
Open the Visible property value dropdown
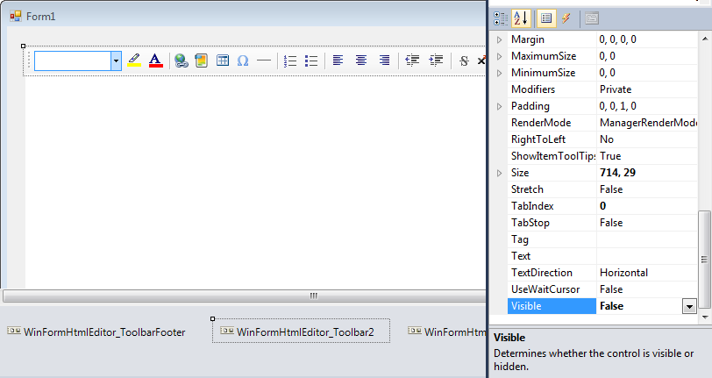[x=689, y=306]
